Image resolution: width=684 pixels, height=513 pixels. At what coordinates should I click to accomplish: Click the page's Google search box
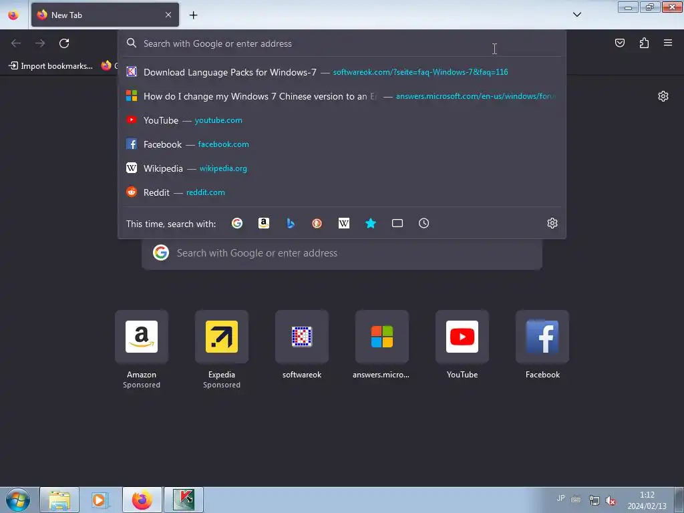point(341,253)
